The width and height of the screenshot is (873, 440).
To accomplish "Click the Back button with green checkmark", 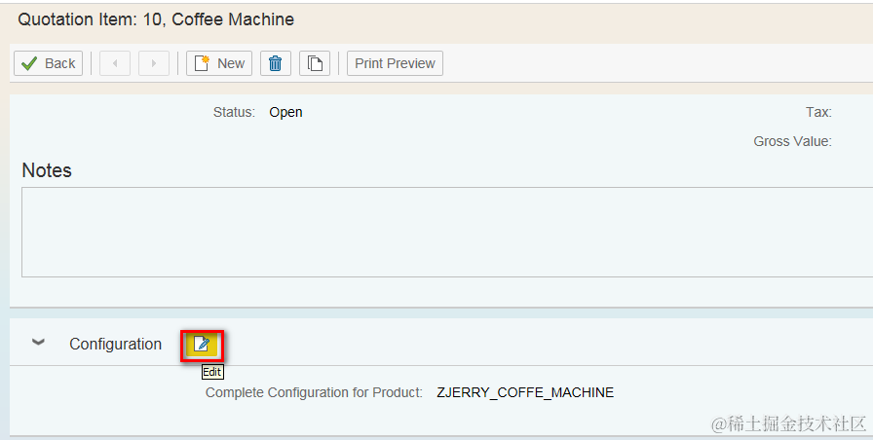I will [x=49, y=63].
